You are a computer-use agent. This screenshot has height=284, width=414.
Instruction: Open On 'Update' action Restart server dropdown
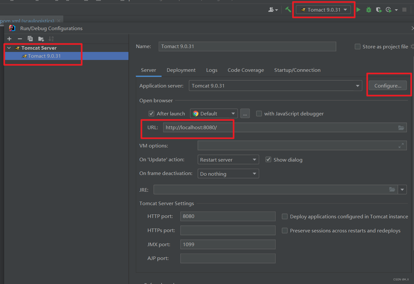click(228, 160)
